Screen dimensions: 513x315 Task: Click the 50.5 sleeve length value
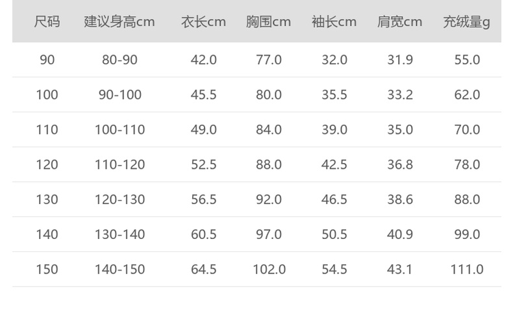(334, 234)
